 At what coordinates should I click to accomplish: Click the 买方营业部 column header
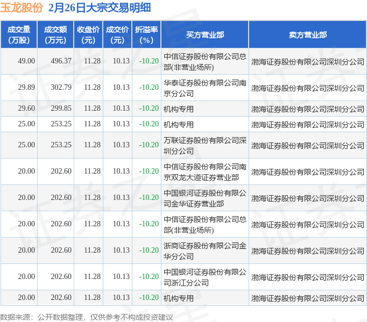[205, 34]
